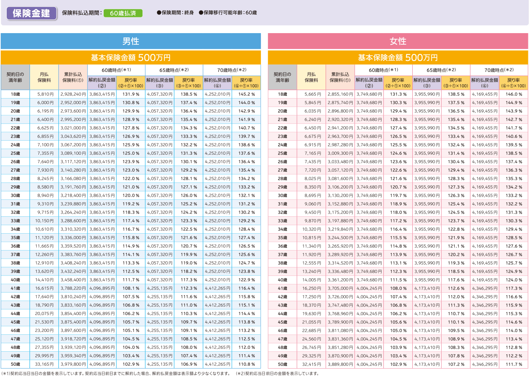Click female 70歳 return rate 146.0%
This screenshot has width=529, height=377.
click(514, 94)
